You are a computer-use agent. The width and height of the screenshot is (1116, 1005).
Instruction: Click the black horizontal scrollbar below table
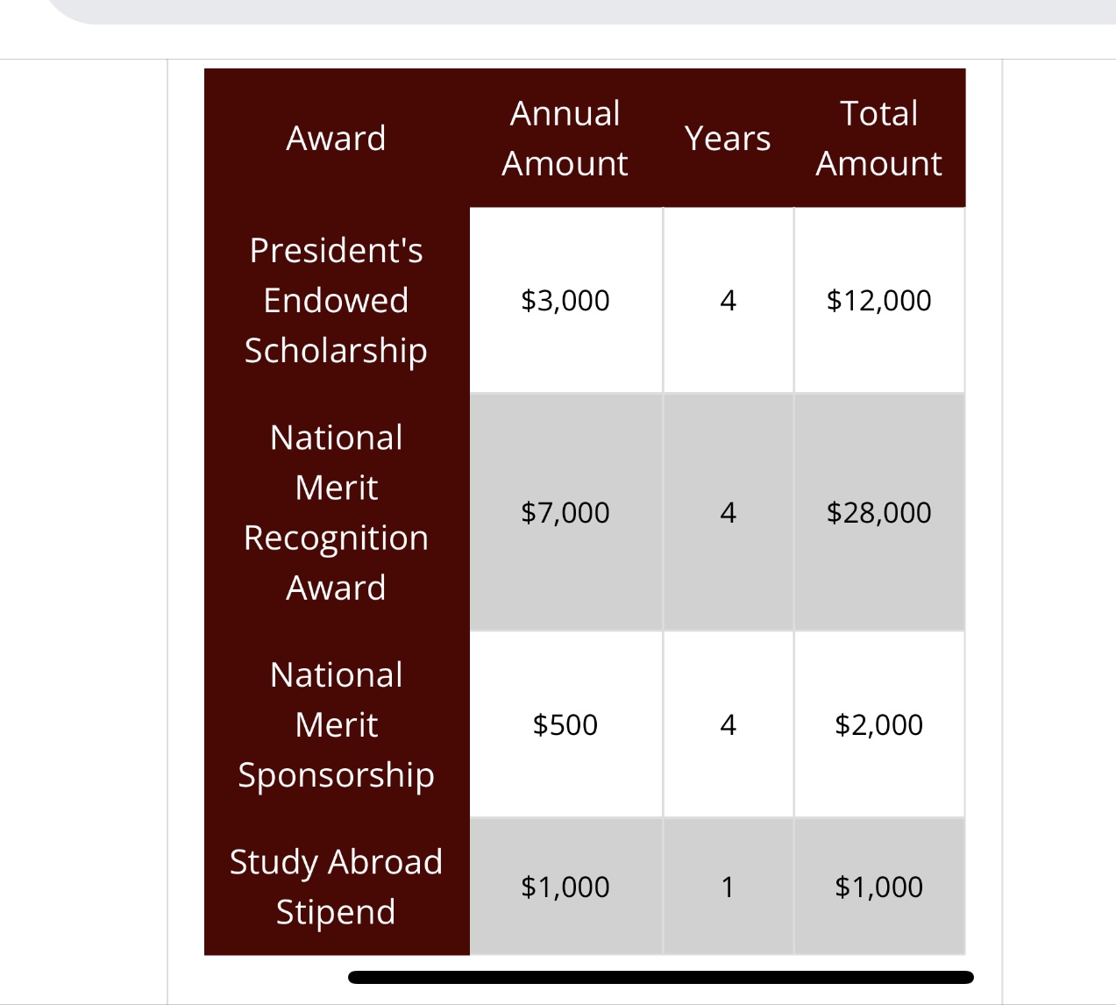click(x=661, y=977)
